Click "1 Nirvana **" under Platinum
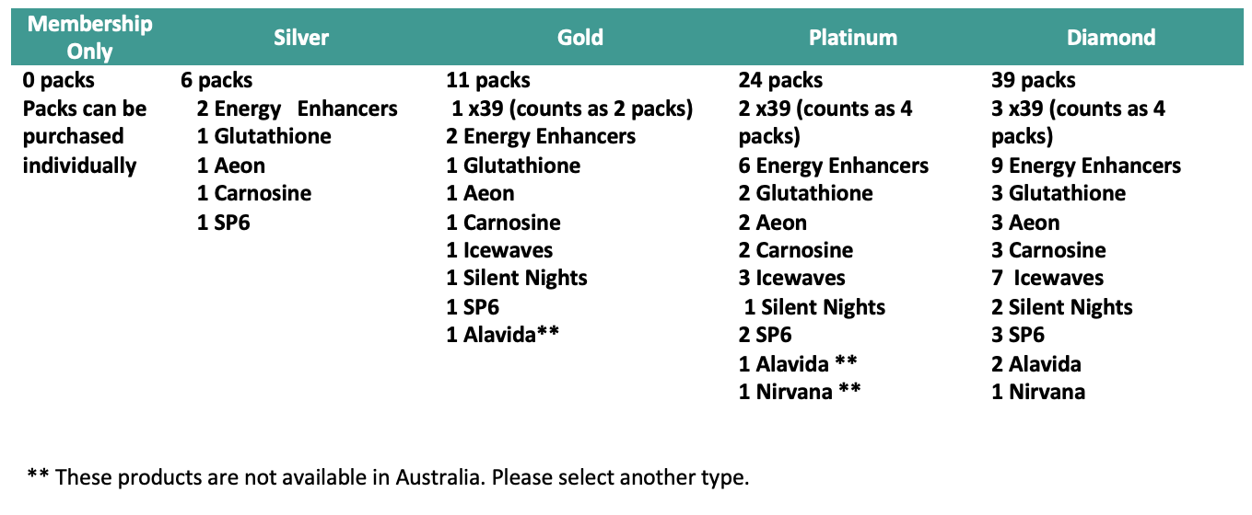 tap(800, 392)
